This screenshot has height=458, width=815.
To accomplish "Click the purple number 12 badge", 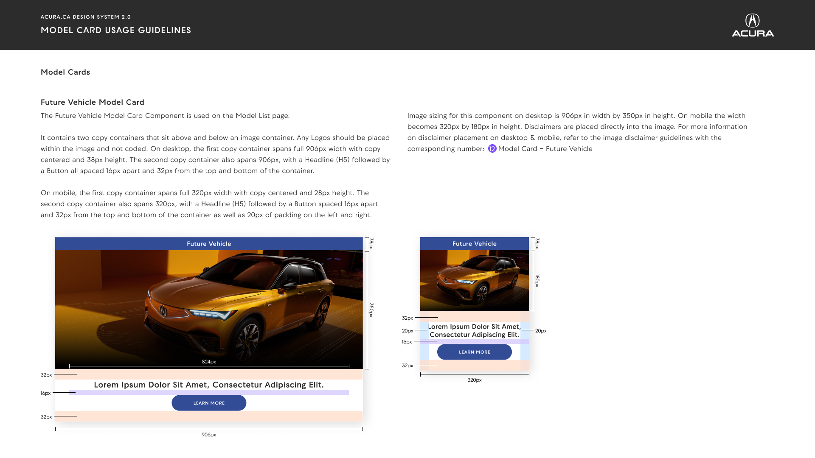I will (492, 149).
